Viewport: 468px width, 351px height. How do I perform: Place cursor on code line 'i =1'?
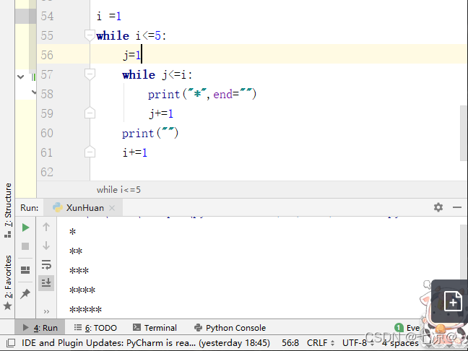109,16
